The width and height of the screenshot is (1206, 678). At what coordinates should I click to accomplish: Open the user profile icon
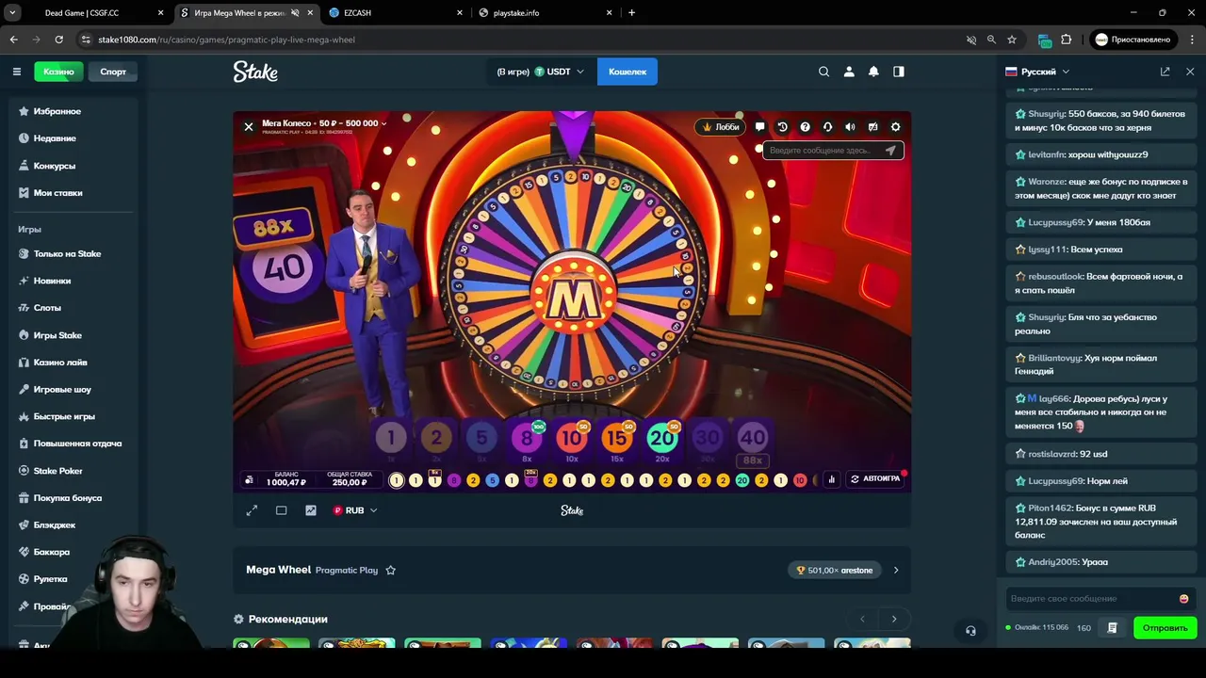(849, 72)
